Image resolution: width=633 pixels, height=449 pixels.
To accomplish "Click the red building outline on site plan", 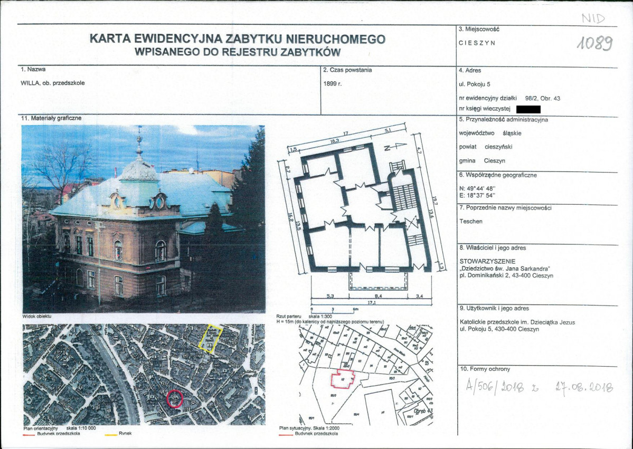I will tap(343, 379).
